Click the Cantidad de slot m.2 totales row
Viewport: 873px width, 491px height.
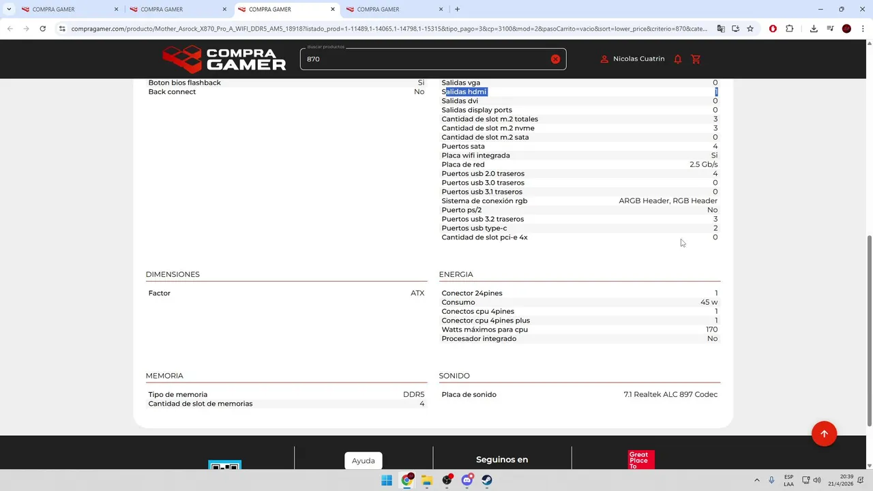click(580, 119)
